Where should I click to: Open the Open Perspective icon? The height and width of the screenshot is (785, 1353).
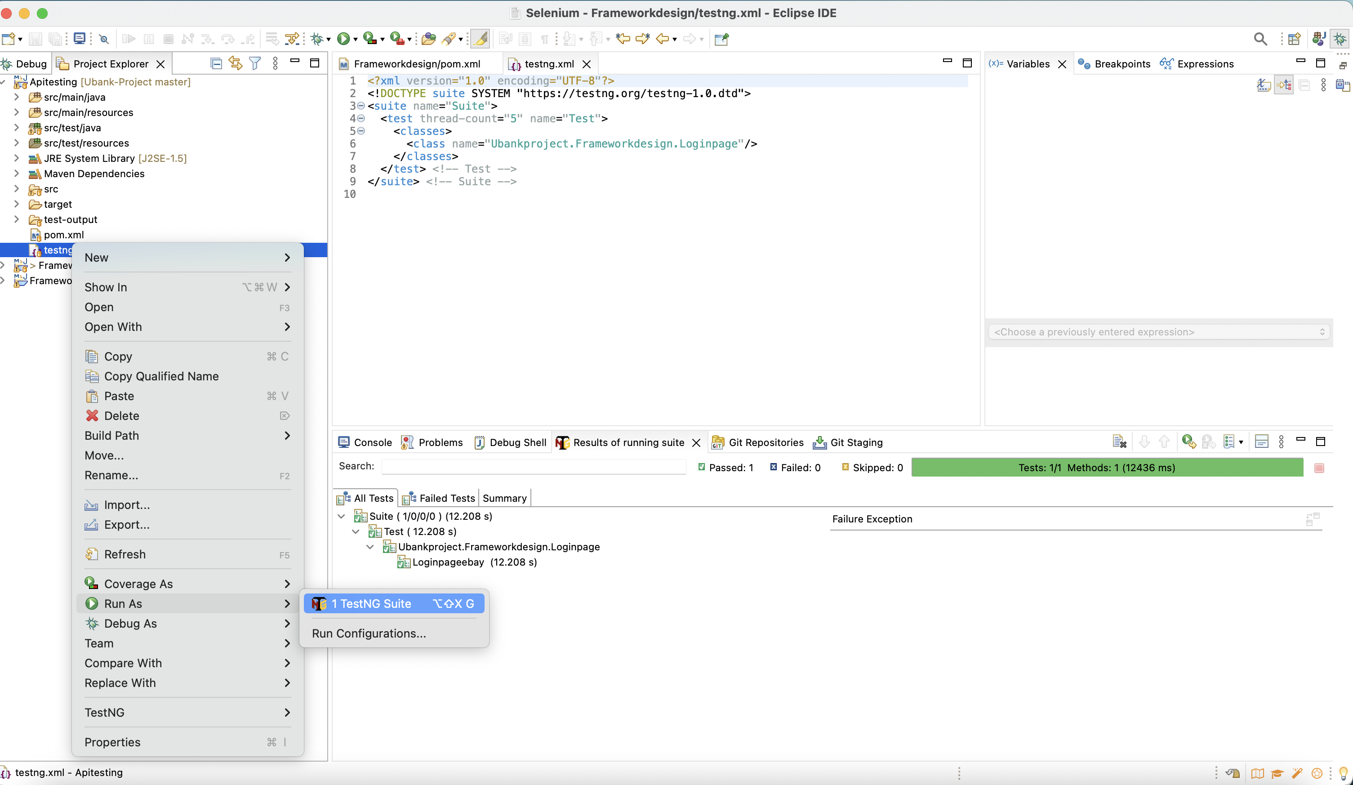point(1295,39)
